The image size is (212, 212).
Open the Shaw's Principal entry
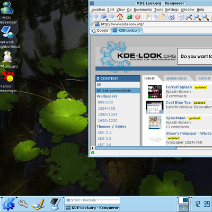coord(189,134)
